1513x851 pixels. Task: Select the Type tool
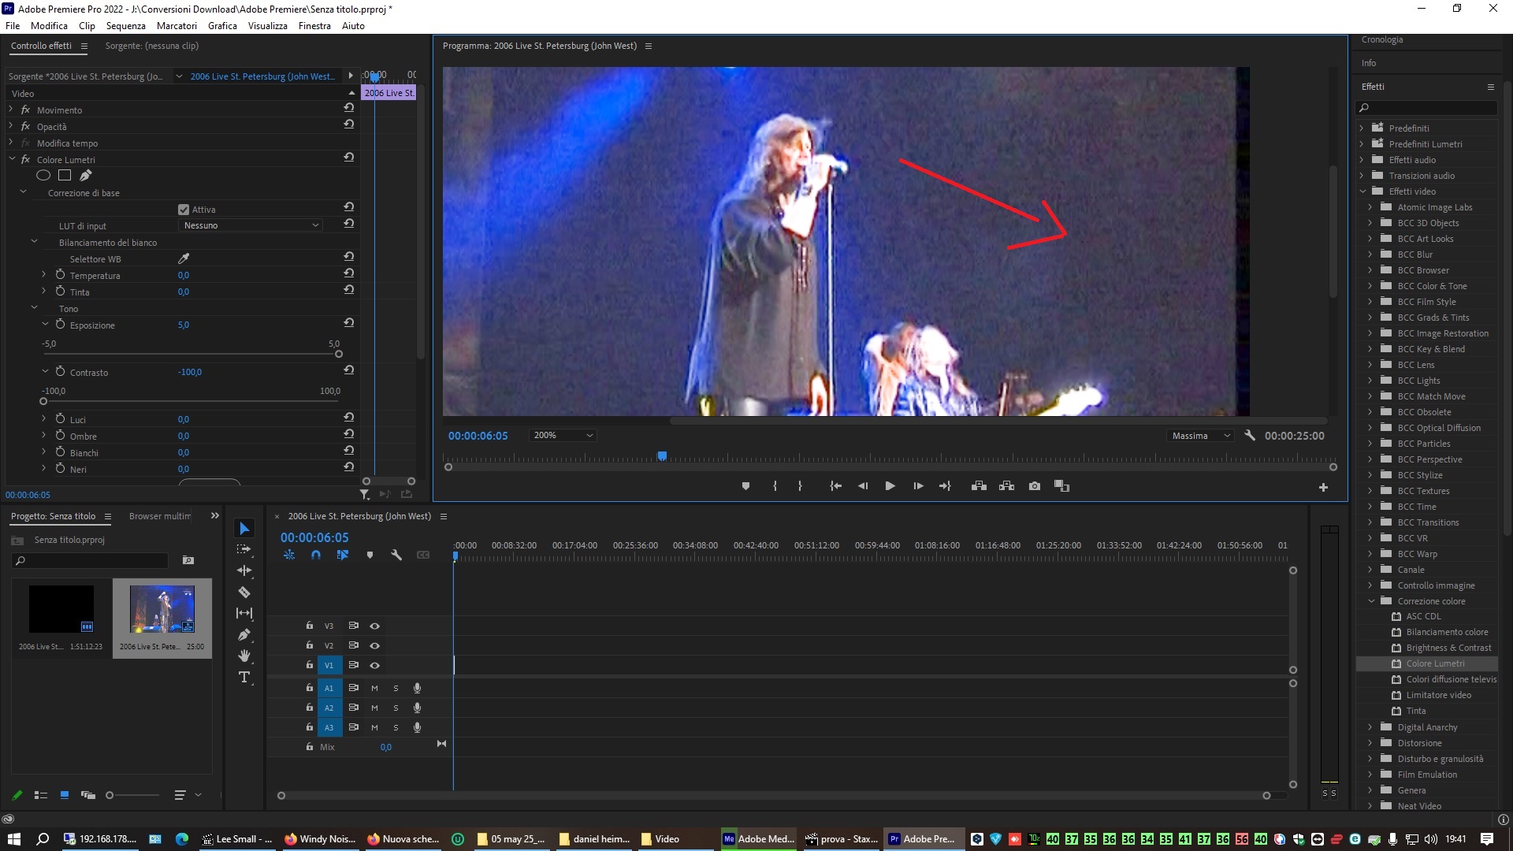coord(244,677)
